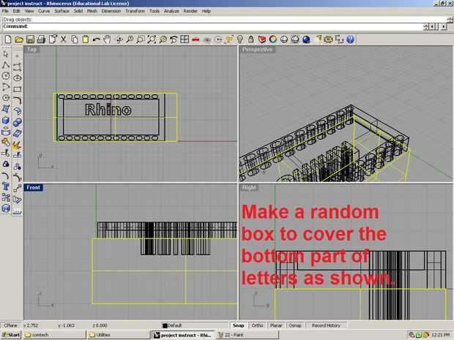Viewport: 454px width, 340px height.
Task: Click the Right viewport title
Action: [249, 187]
